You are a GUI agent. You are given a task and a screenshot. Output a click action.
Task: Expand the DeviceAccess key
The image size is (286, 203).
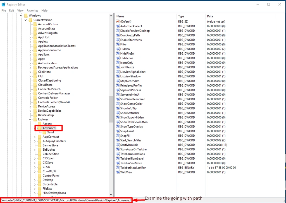click(30, 107)
